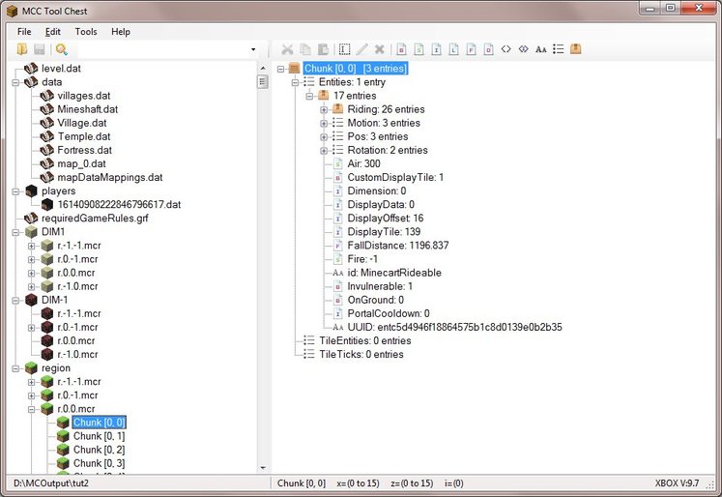This screenshot has height=497, width=722.
Task: Expand the Motion: 3 entries node
Action: (324, 124)
